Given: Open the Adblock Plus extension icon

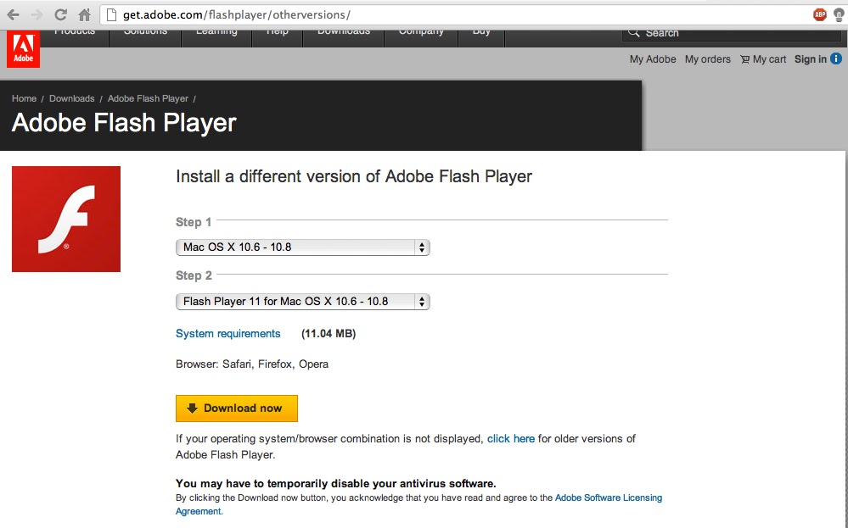Looking at the screenshot, I should [820, 14].
